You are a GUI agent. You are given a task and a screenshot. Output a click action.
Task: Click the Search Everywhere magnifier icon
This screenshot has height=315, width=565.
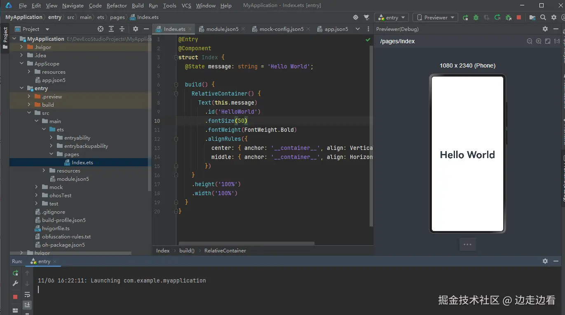pyautogui.click(x=543, y=17)
